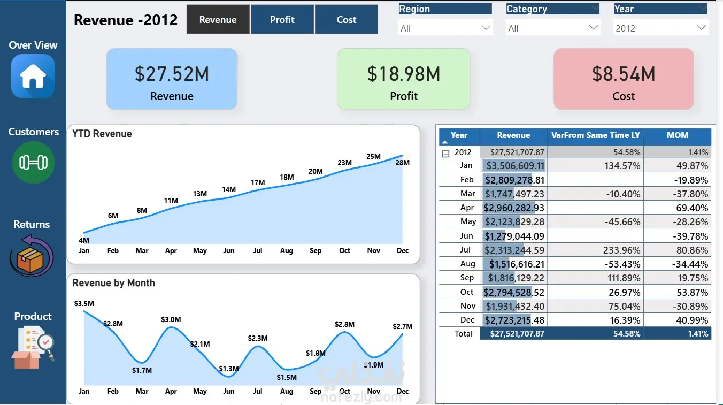Open the Product checklist icon
723x405 pixels.
[33, 347]
